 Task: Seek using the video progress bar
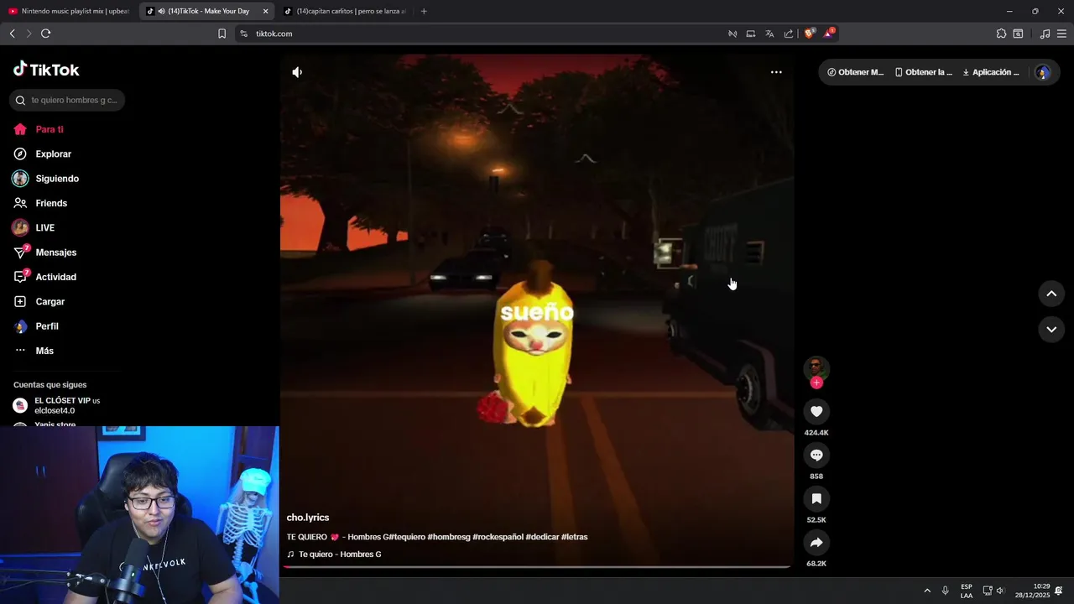coord(537,567)
